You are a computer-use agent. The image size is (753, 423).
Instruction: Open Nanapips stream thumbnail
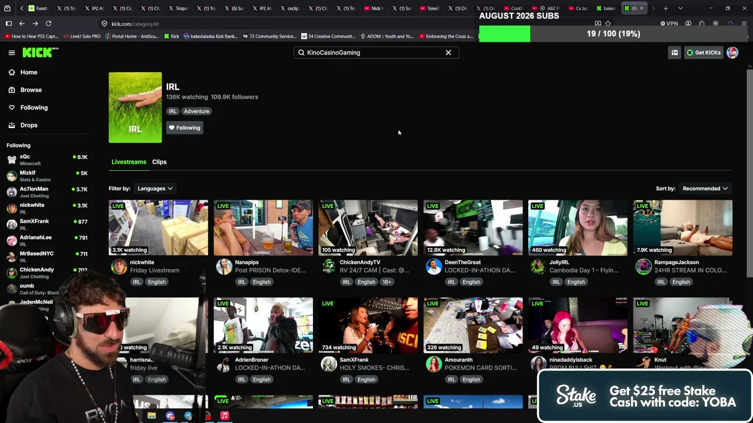263,227
